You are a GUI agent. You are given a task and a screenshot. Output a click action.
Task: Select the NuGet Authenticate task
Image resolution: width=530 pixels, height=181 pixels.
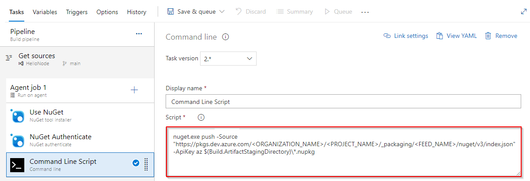point(60,140)
